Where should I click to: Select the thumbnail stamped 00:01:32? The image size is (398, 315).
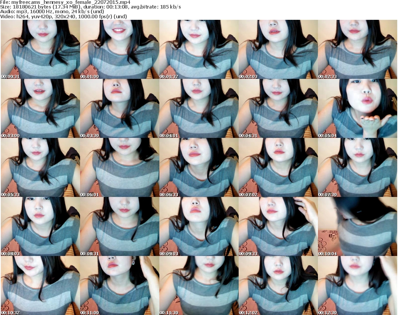tap(199, 49)
